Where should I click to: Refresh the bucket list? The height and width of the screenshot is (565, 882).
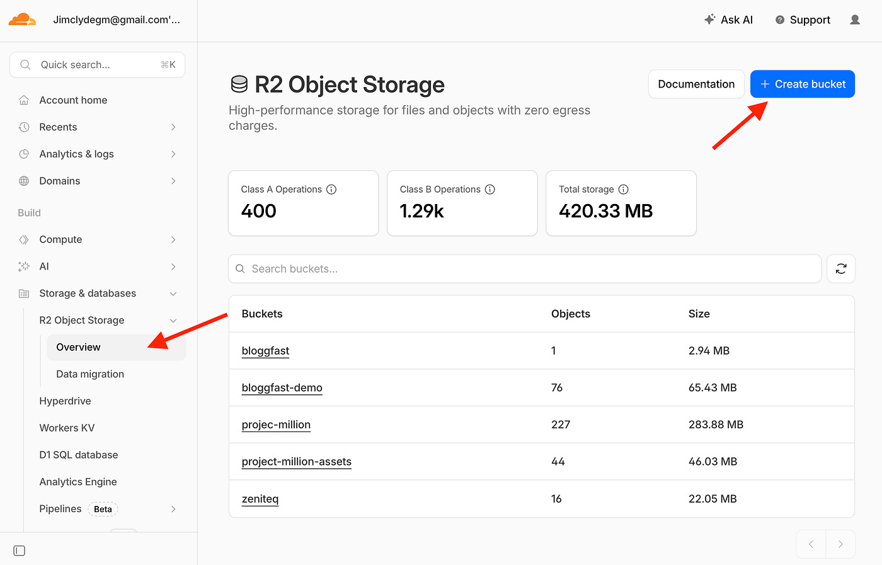tap(841, 268)
